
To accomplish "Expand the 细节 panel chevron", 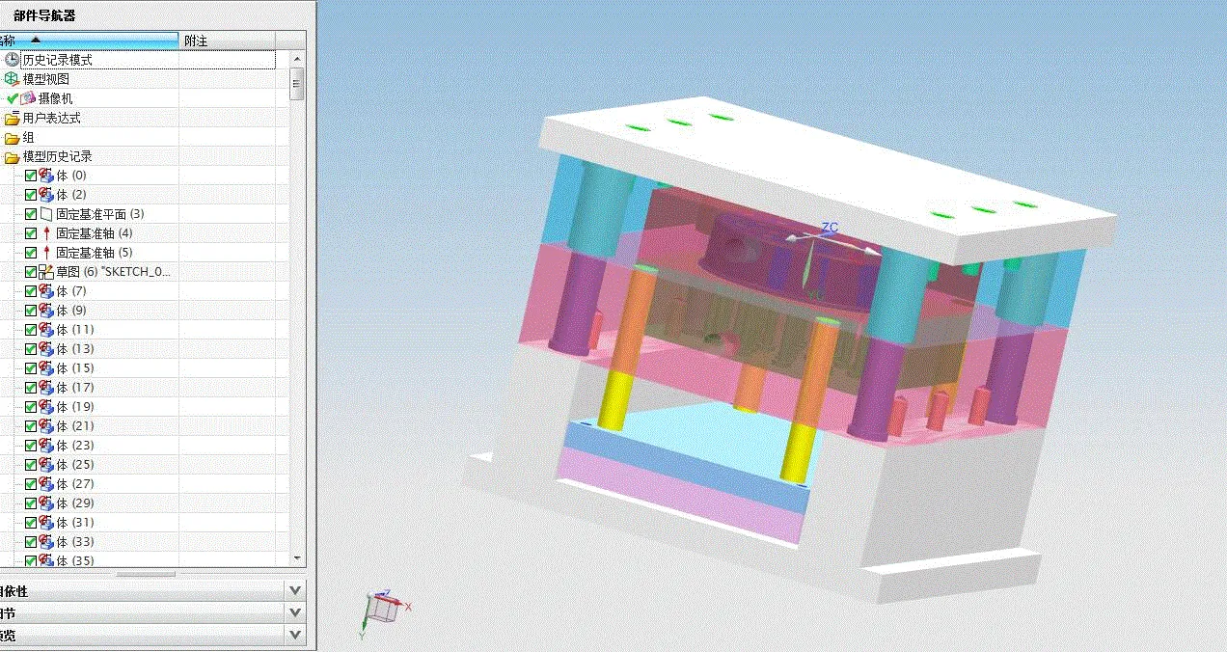I will tap(294, 611).
